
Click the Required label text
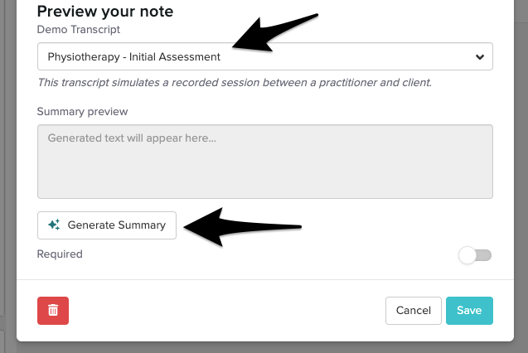(x=60, y=254)
